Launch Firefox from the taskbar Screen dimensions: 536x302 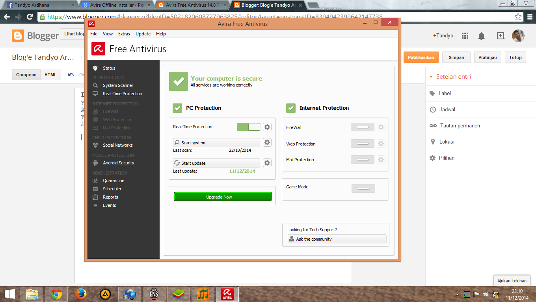click(x=81, y=294)
